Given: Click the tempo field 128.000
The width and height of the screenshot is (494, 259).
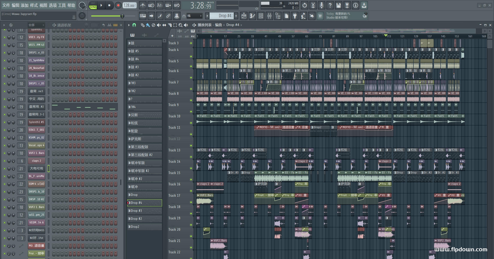Looking at the screenshot, I should point(130,5).
